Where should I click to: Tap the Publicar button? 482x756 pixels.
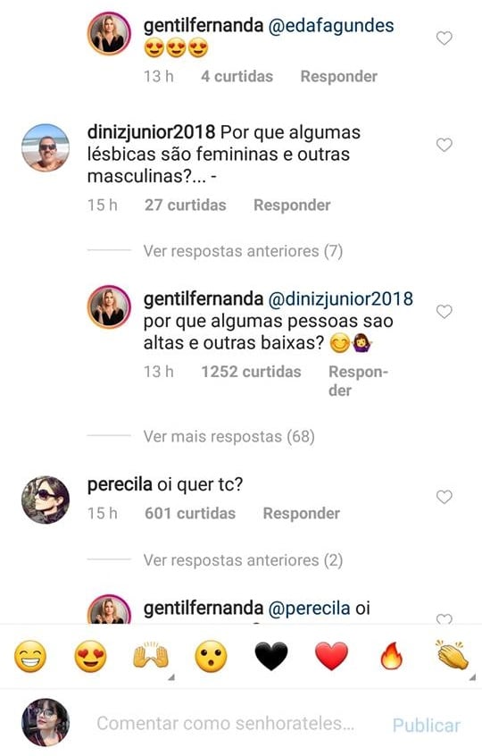tap(426, 725)
